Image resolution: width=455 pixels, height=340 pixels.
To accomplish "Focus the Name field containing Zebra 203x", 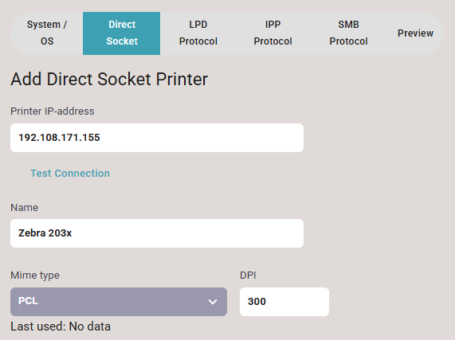I will 157,233.
